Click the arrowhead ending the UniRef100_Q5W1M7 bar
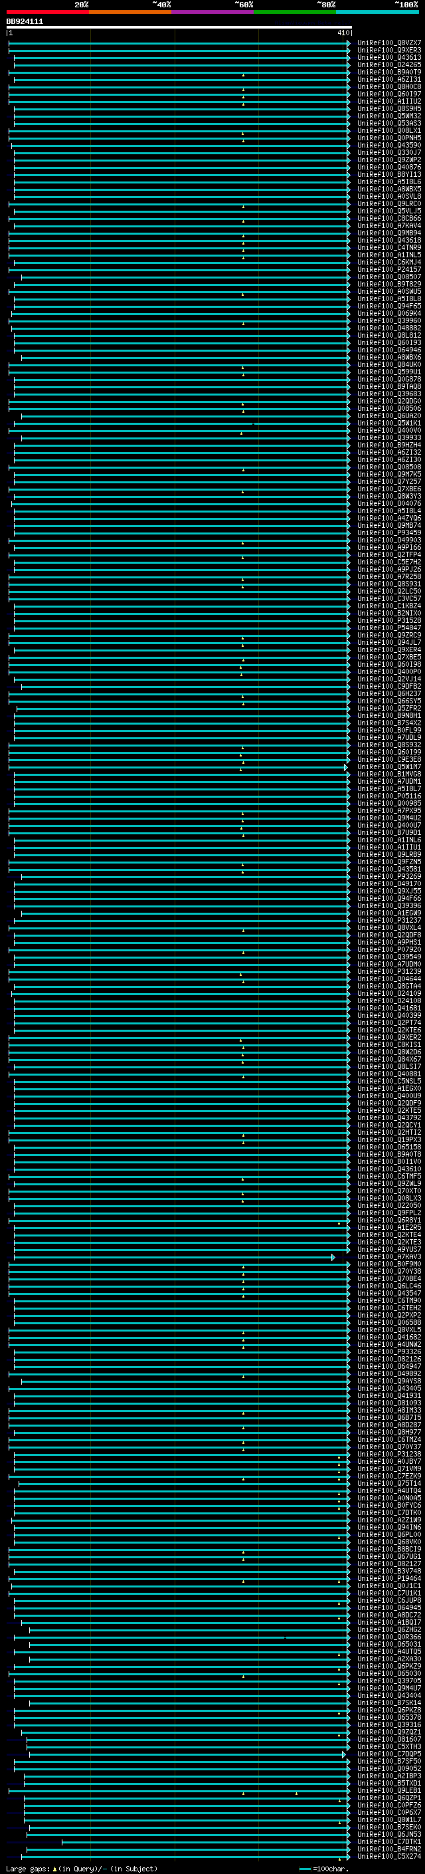 click(x=346, y=766)
